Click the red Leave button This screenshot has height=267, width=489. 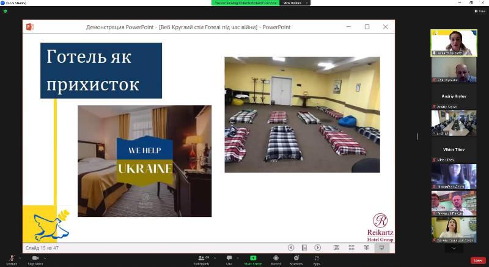[x=478, y=260]
